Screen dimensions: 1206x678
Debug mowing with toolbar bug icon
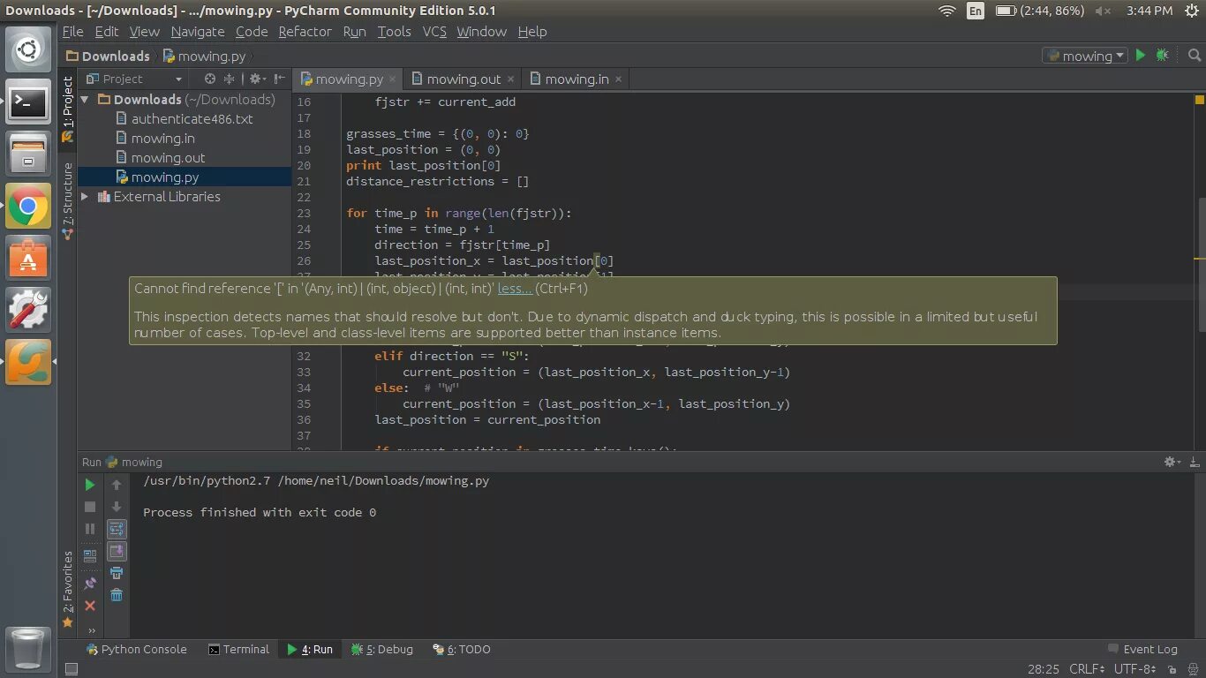(x=1162, y=56)
